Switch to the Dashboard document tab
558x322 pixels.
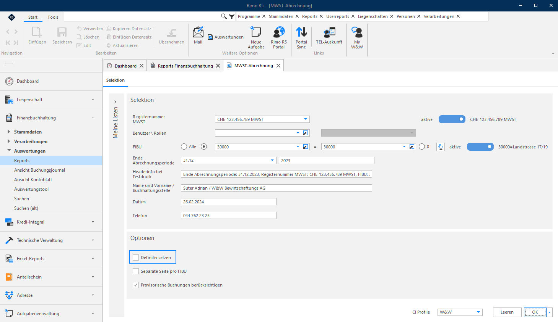(125, 66)
